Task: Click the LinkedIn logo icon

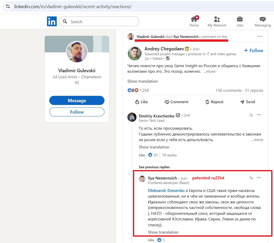Action: click(x=52, y=21)
